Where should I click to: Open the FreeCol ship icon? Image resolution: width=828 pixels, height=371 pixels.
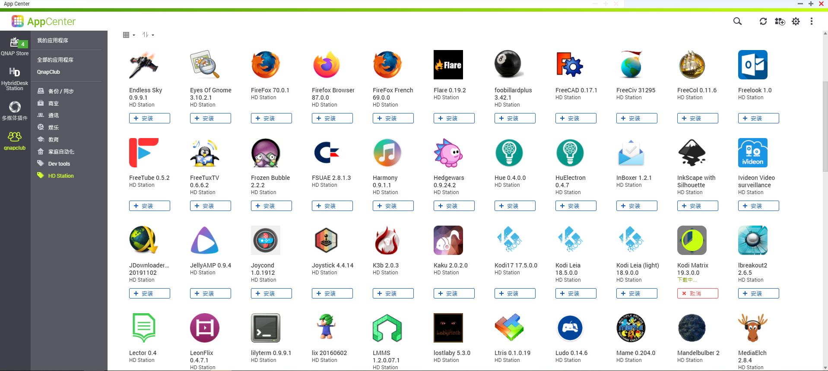(692, 65)
